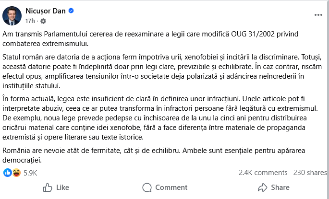Click the Share arrow icon
Screen dimensions: 329x199
(262, 187)
